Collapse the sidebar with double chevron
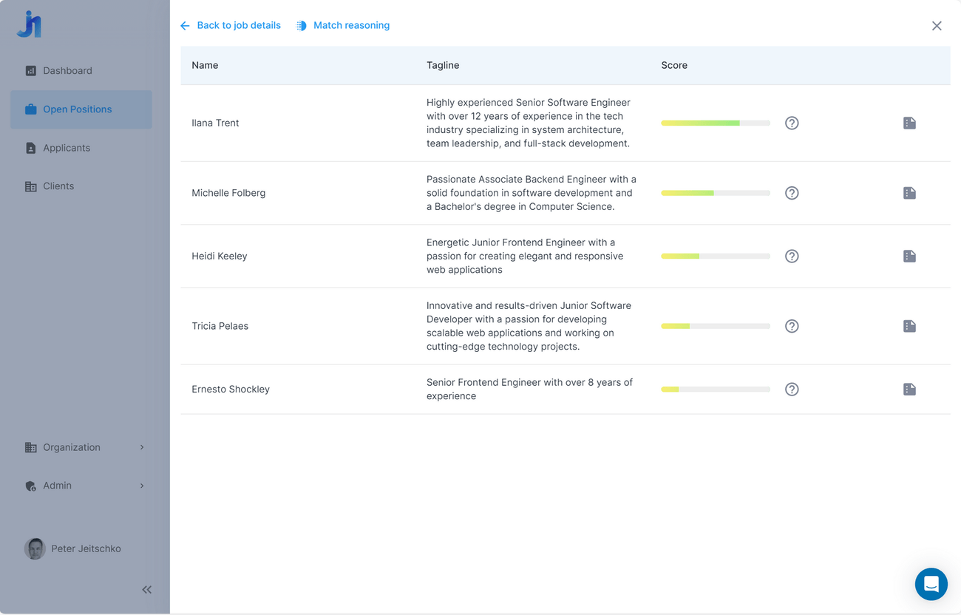Viewport: 961px width, 615px height. [x=146, y=589]
